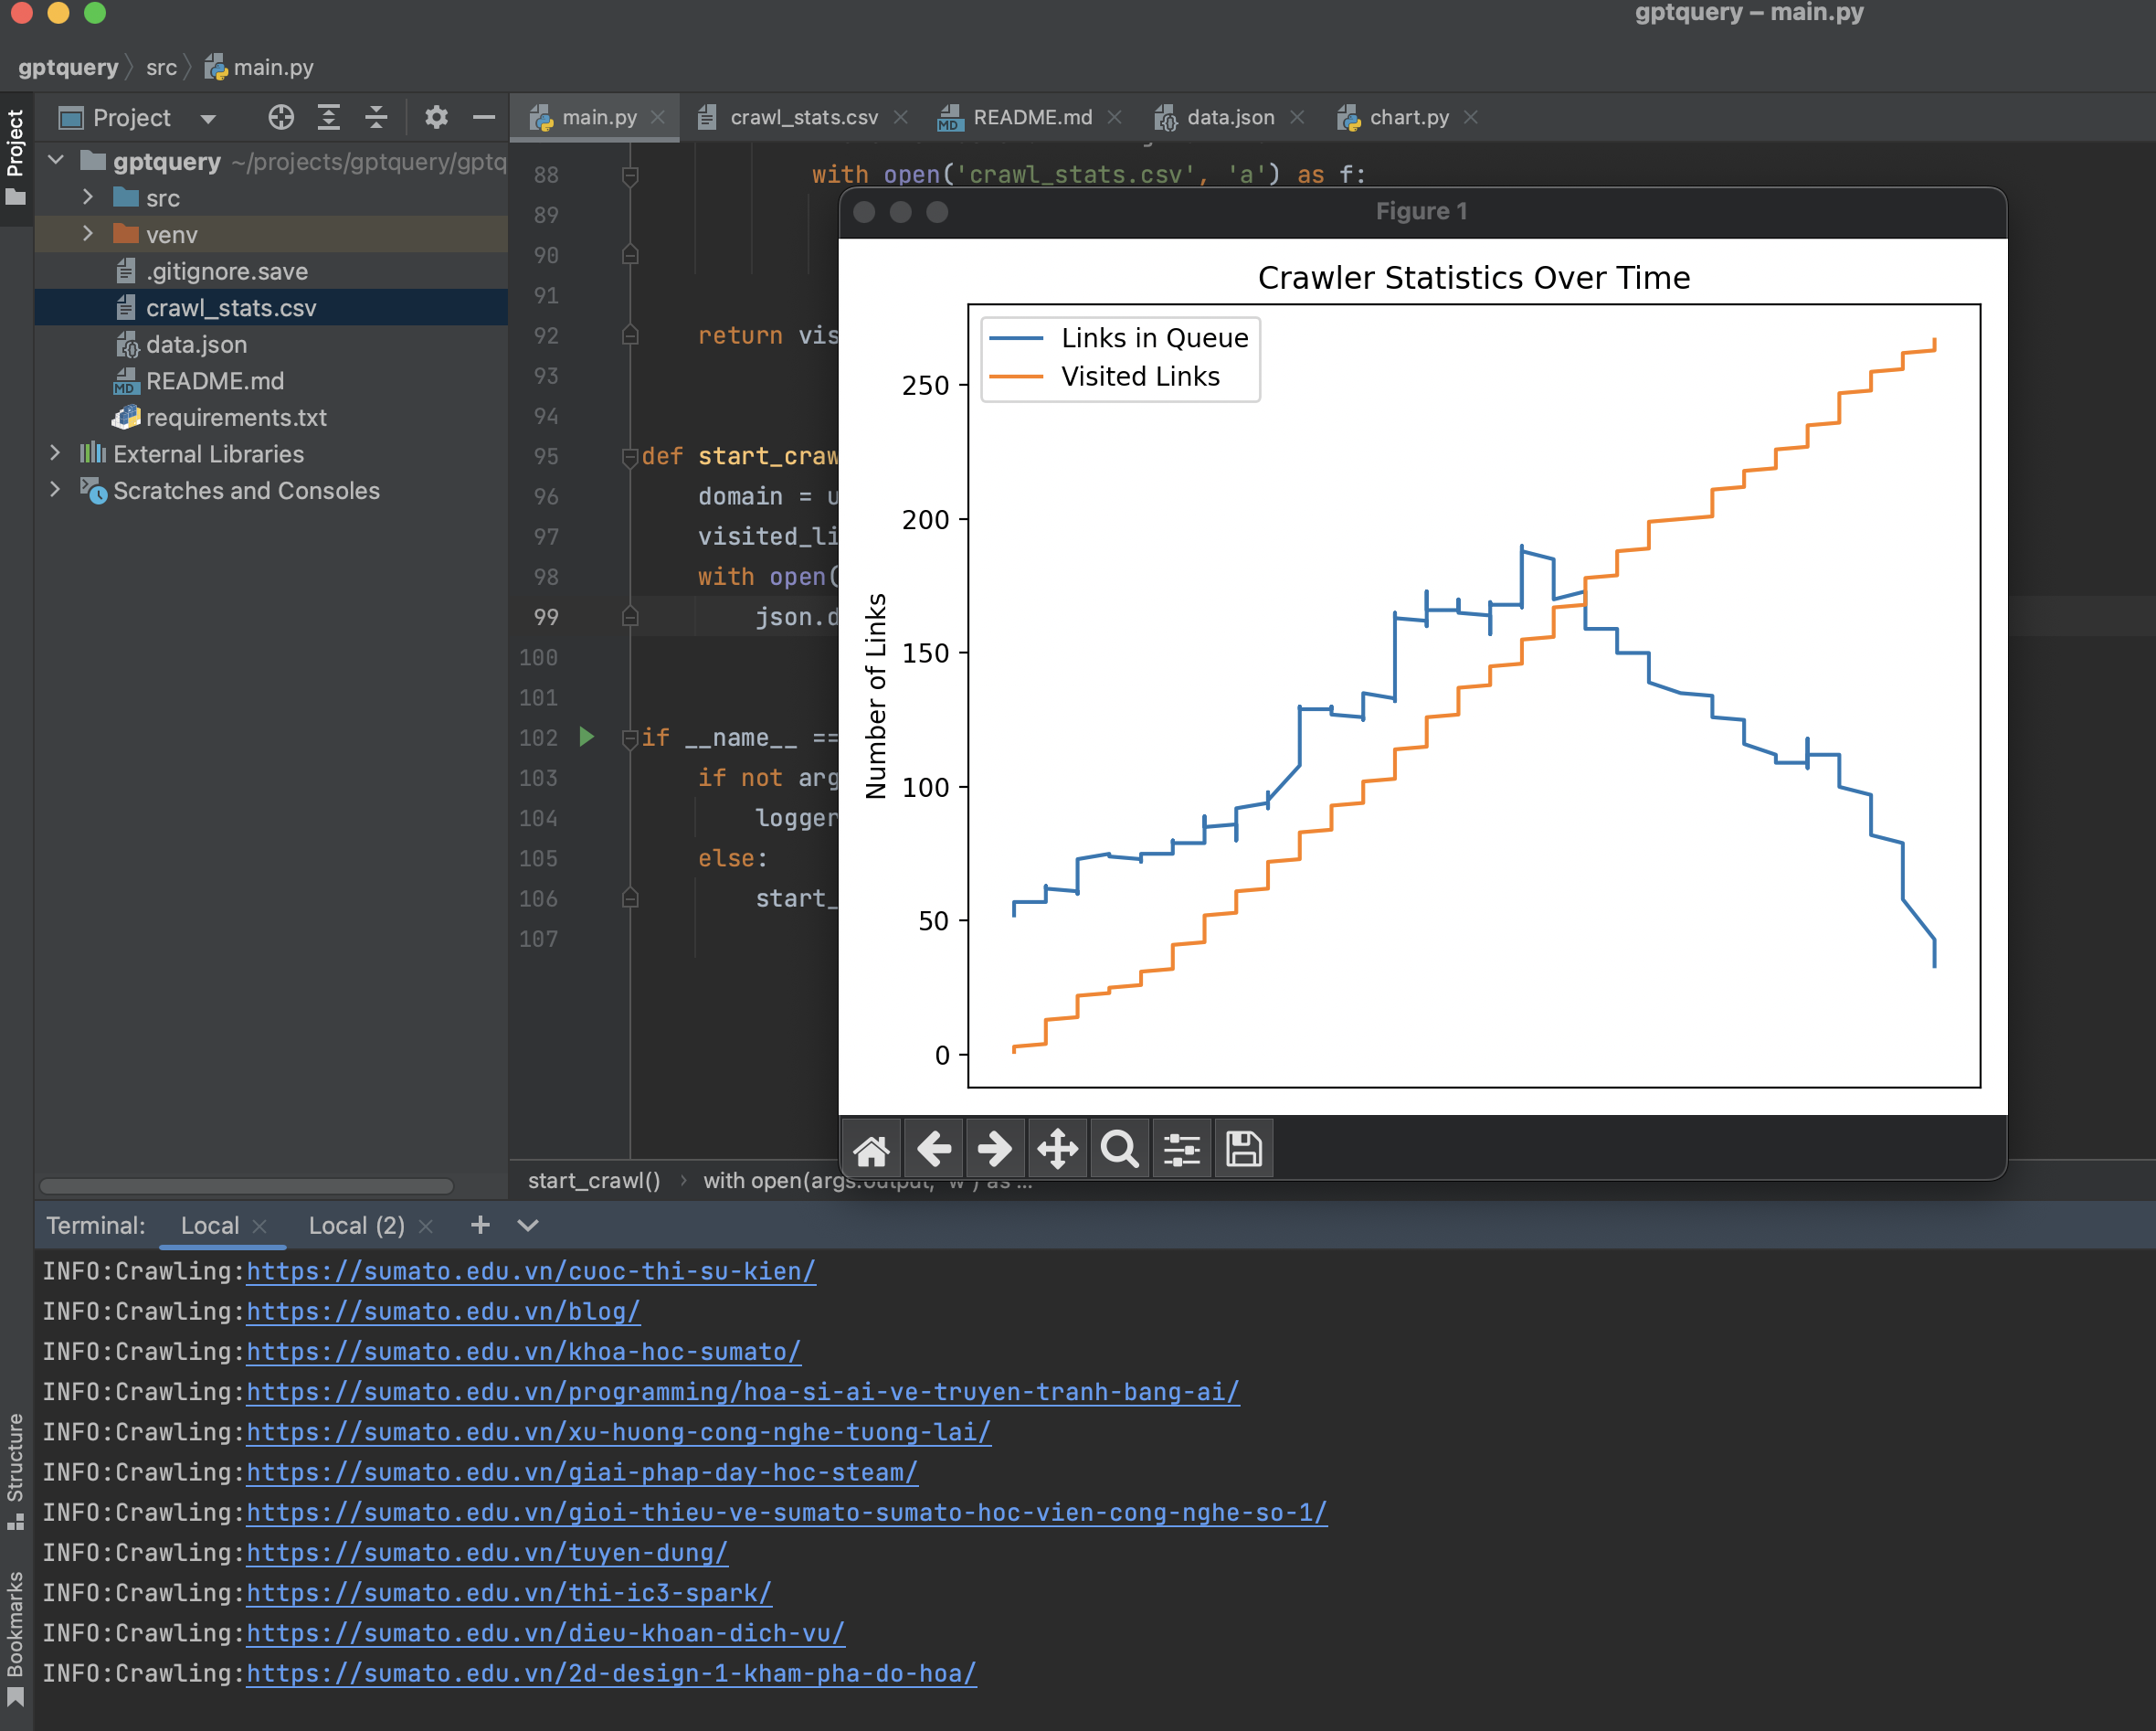Open the sumato.edu.vn/blog/ link

(443, 1312)
